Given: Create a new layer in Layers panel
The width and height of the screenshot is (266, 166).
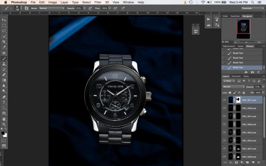Looking at the screenshot, I should 253,162.
